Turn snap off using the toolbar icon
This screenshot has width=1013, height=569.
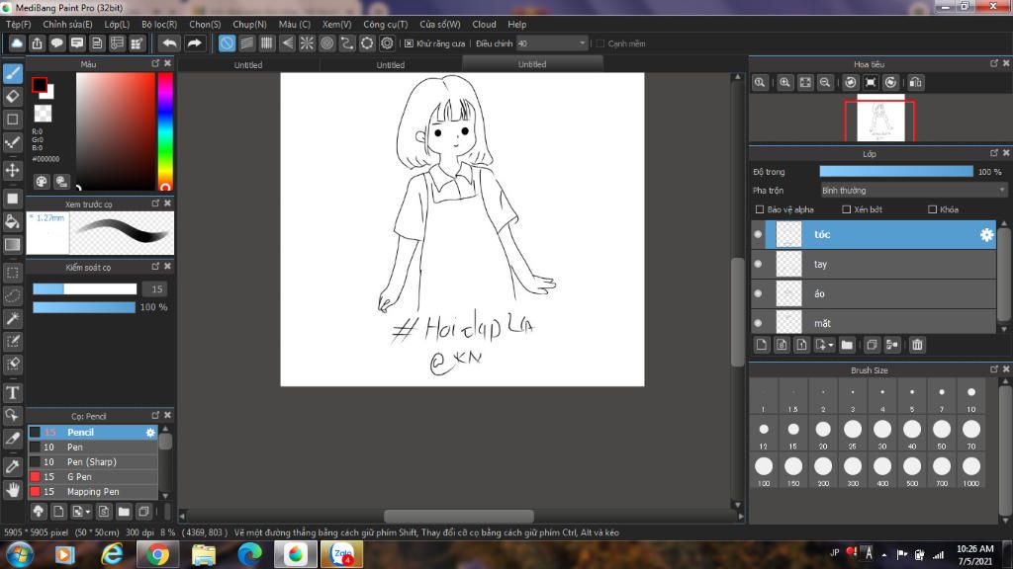227,43
